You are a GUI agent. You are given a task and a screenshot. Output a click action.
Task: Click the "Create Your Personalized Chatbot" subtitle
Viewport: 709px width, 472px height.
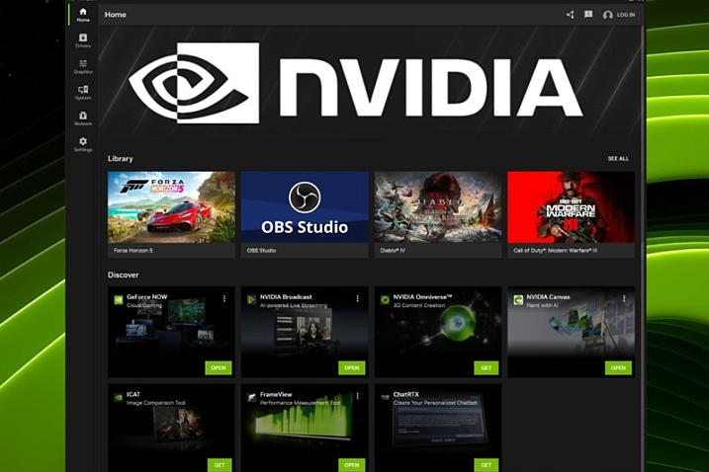pyautogui.click(x=435, y=403)
